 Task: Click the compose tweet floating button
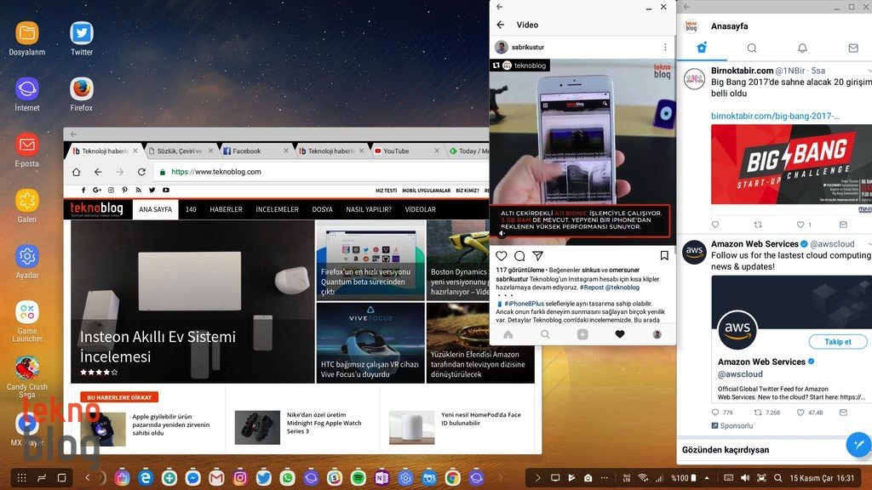[x=858, y=444]
